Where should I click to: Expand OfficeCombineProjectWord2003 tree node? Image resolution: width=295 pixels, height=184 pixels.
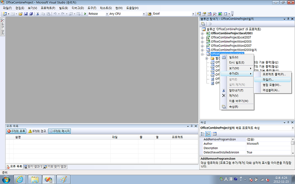202,42
